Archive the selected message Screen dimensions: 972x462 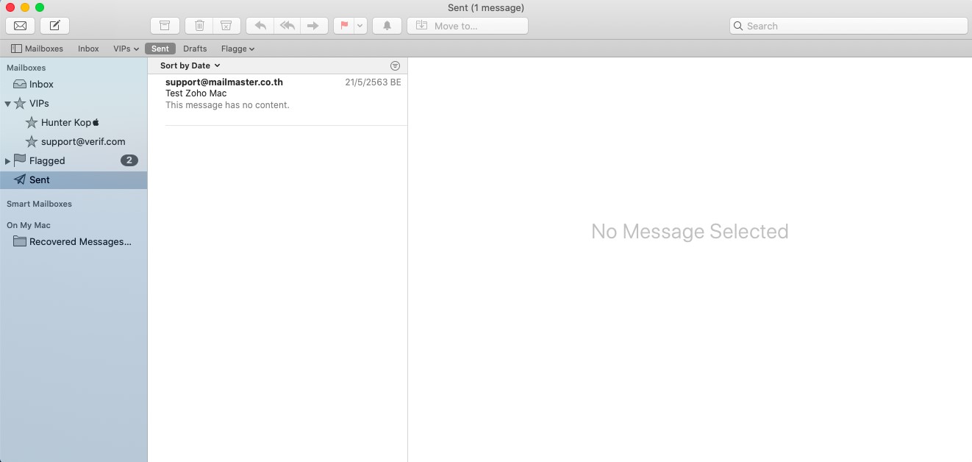(x=165, y=26)
